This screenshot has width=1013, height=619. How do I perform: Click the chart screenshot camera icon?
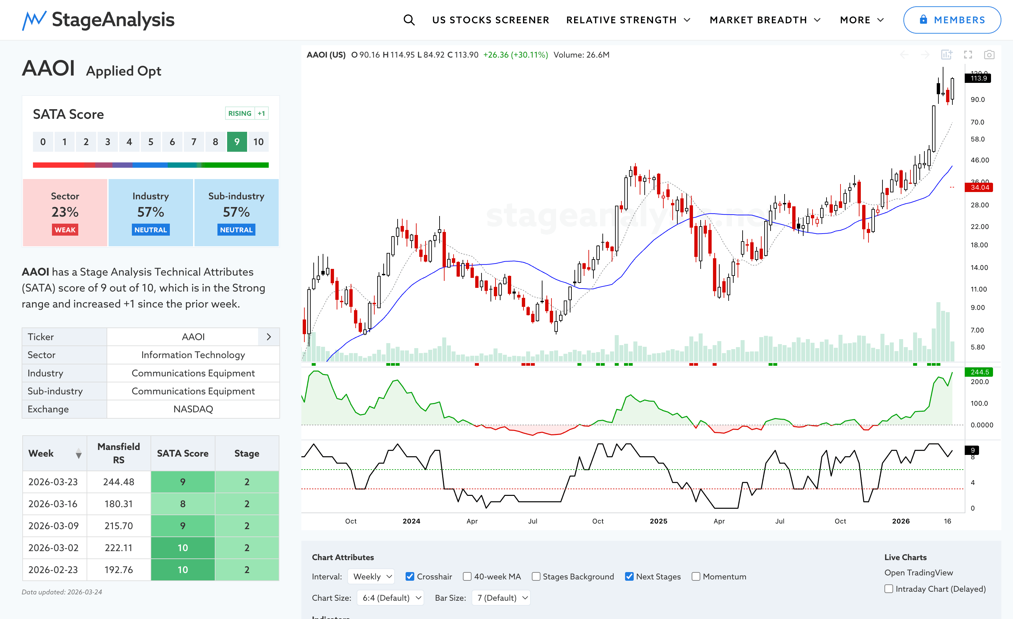pyautogui.click(x=989, y=55)
